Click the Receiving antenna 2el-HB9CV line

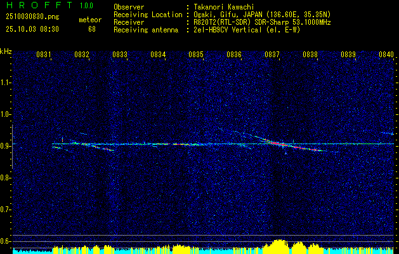tap(247, 30)
